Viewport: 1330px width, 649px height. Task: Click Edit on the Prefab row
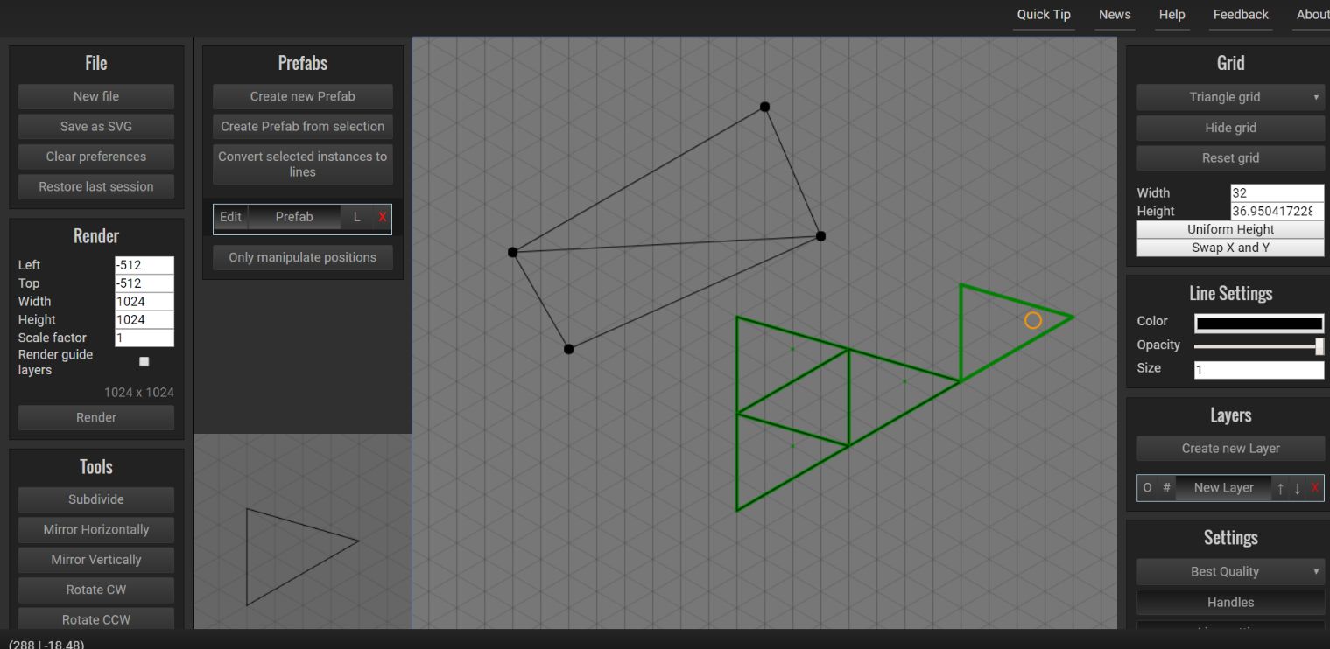point(230,217)
